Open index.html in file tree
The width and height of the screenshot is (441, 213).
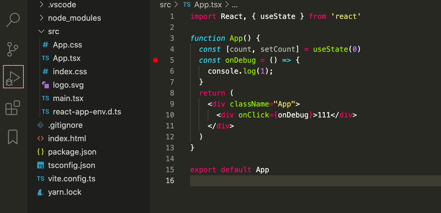pyautogui.click(x=67, y=138)
